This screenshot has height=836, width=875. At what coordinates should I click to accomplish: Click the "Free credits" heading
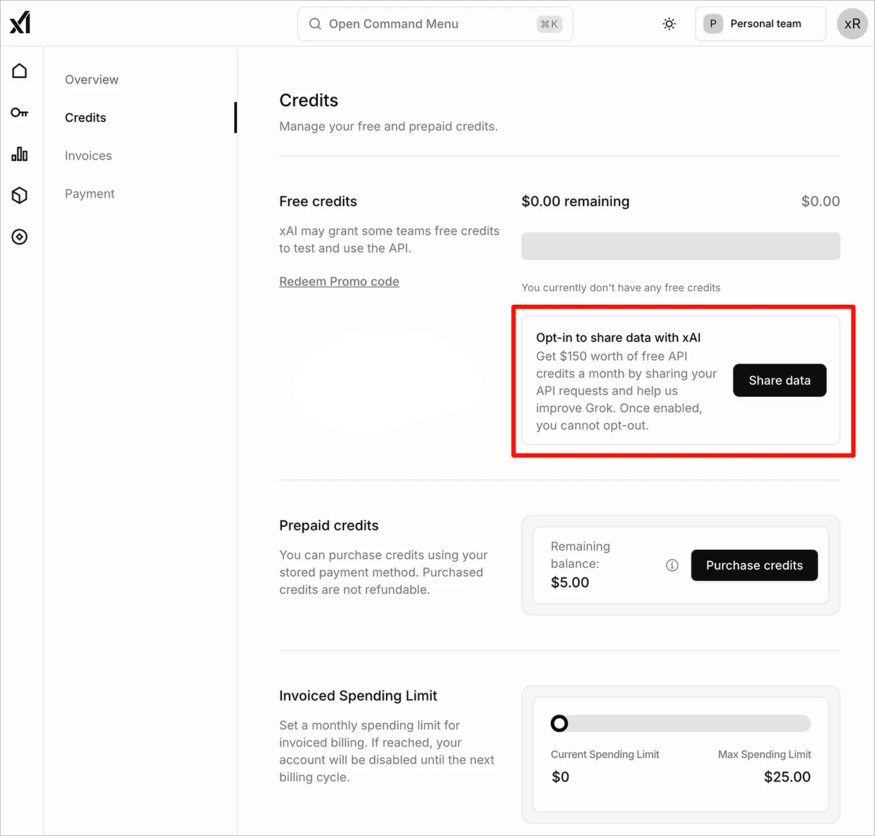pos(318,201)
